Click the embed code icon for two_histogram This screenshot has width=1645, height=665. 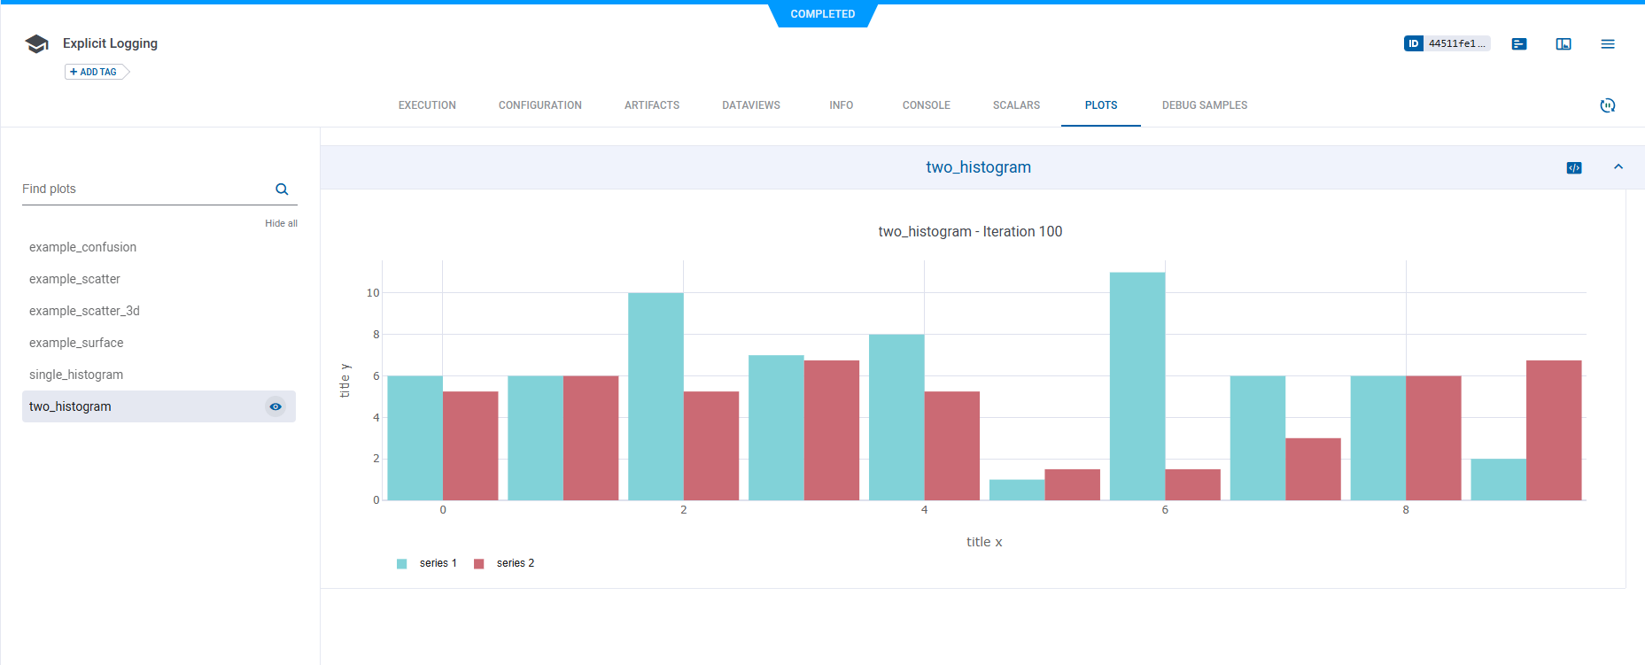(x=1574, y=167)
